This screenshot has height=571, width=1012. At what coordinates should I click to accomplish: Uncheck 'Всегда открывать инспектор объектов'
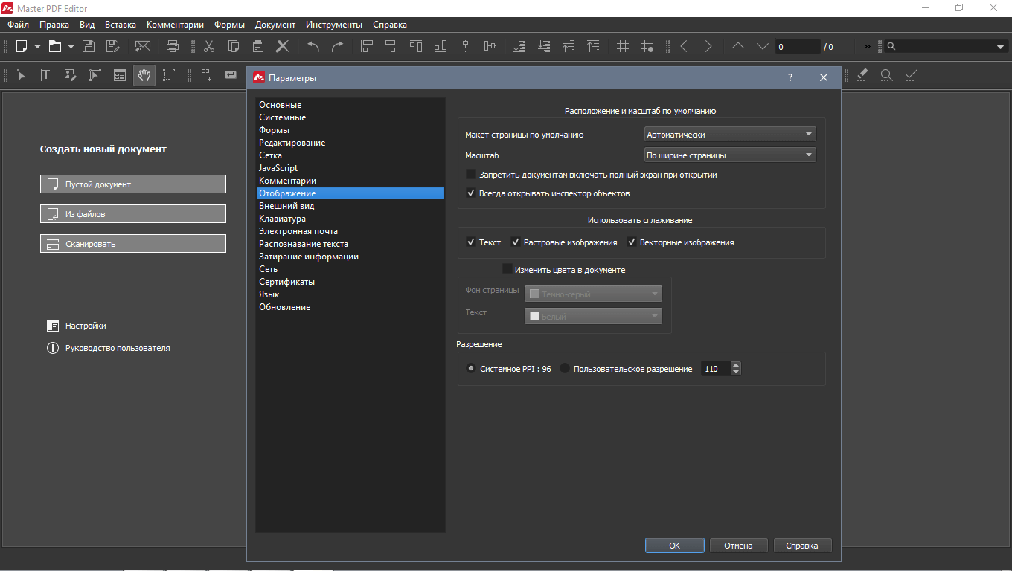[470, 193]
